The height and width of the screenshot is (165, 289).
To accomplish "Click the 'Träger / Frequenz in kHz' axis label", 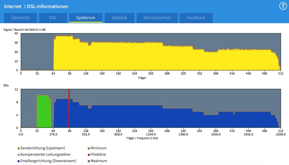I will click(x=142, y=138).
